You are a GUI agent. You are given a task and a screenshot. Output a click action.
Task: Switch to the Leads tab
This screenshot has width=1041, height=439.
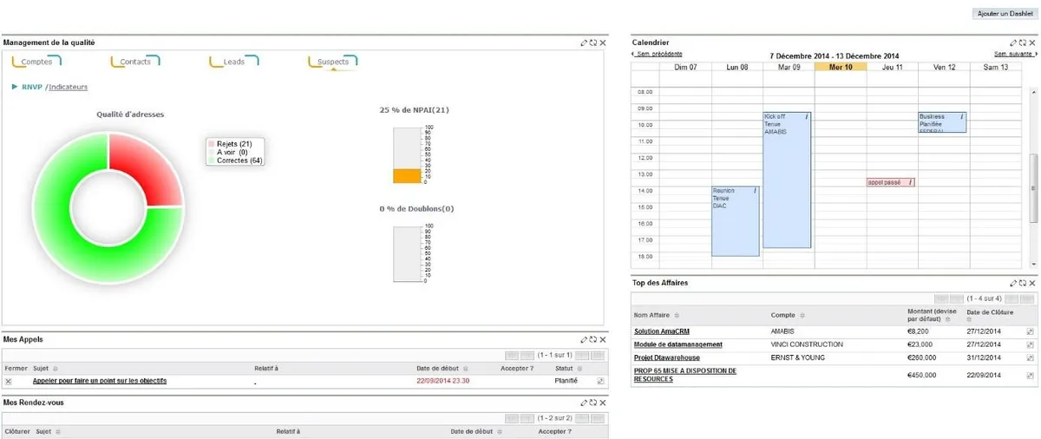point(234,62)
